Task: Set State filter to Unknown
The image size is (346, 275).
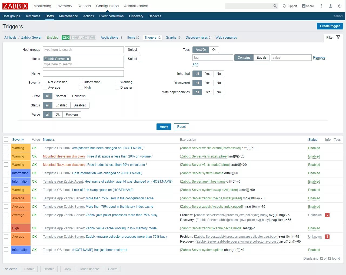Action: coord(79,96)
